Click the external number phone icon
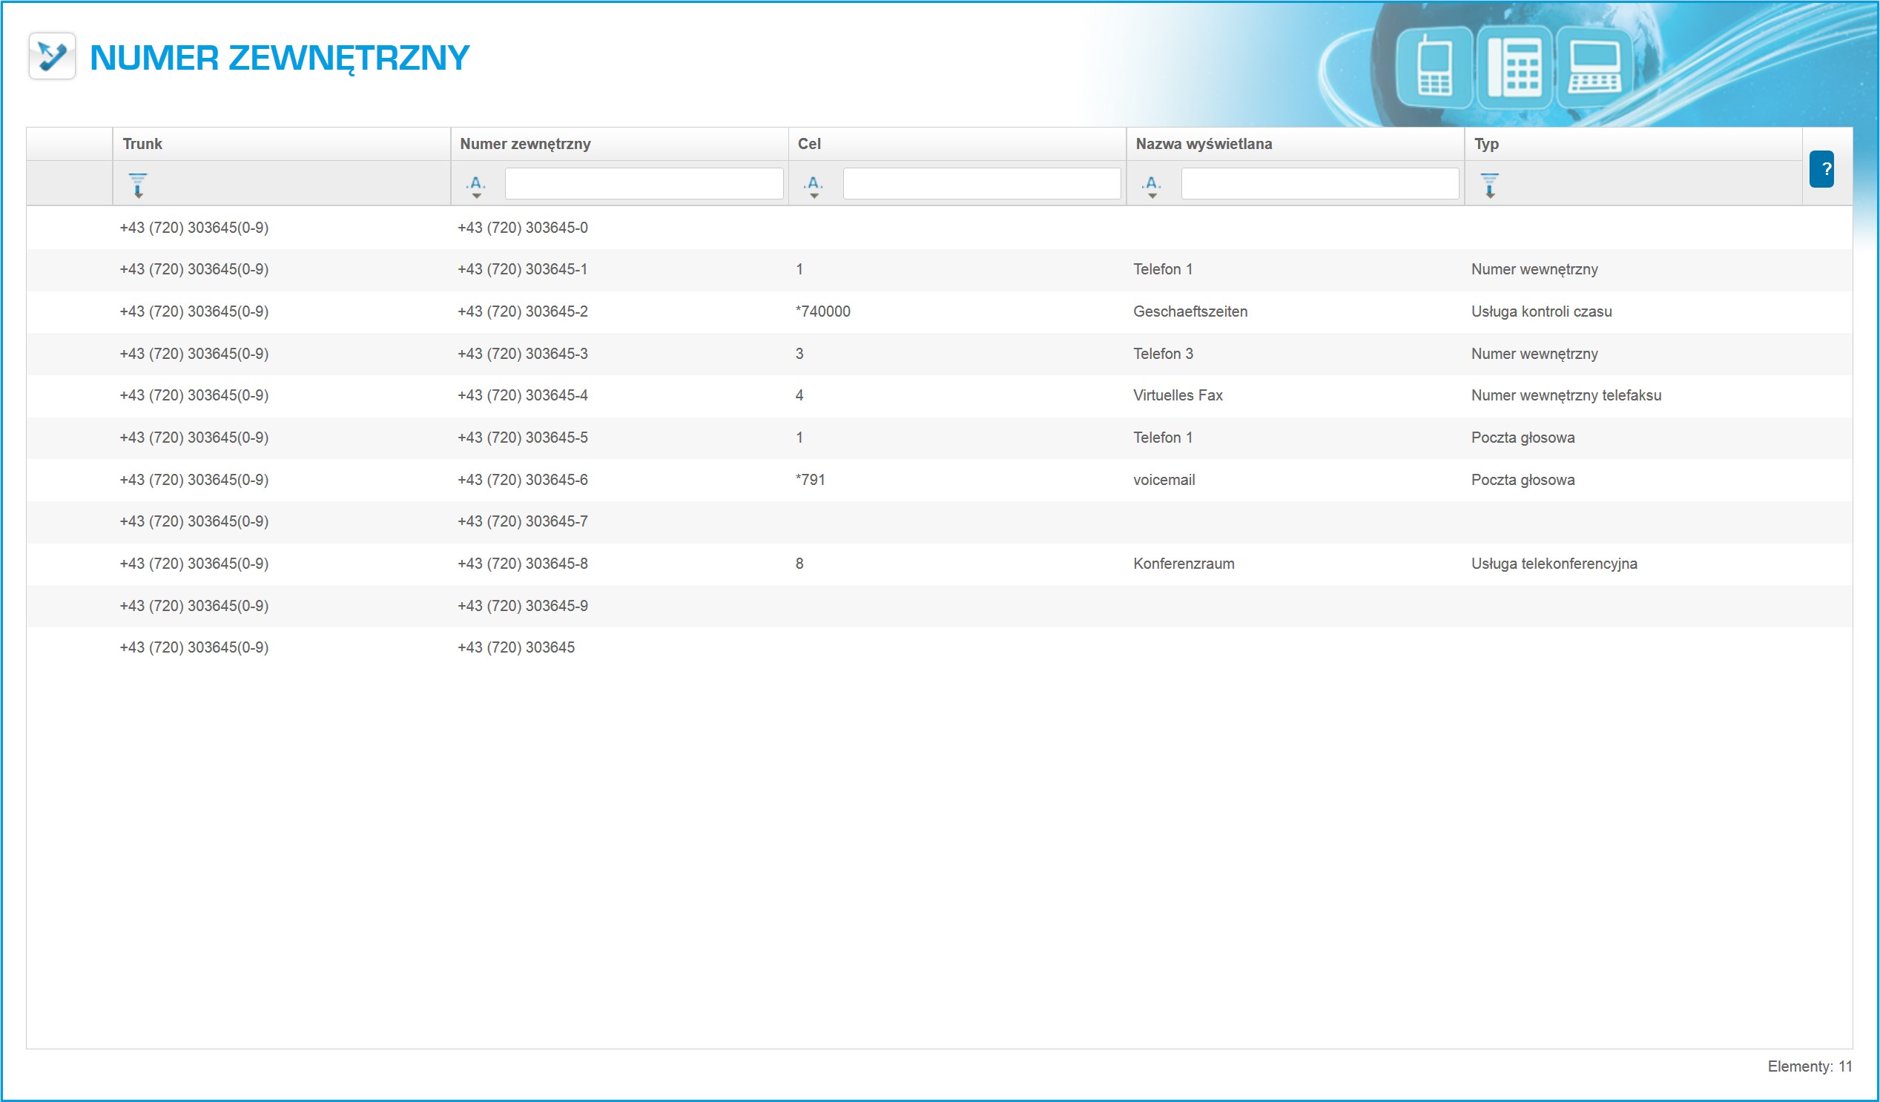This screenshot has width=1880, height=1102. (51, 56)
